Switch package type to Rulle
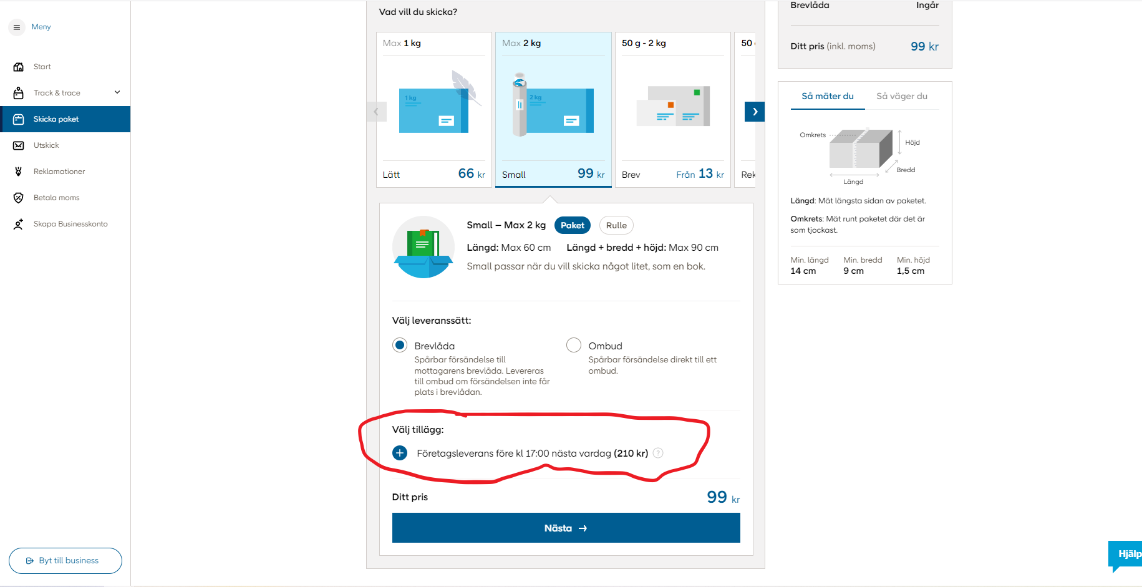The image size is (1142, 587). coord(616,226)
